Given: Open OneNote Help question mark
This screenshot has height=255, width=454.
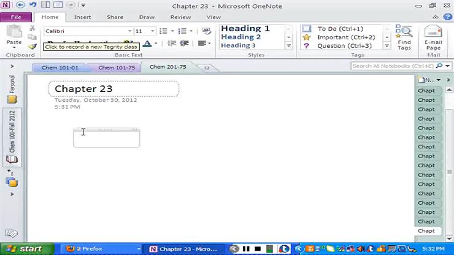Looking at the screenshot, I should (x=447, y=17).
